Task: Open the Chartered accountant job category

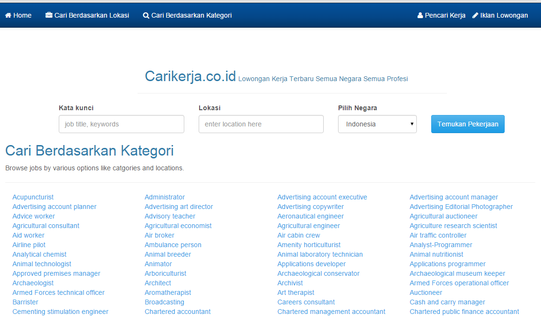Action: [178, 312]
